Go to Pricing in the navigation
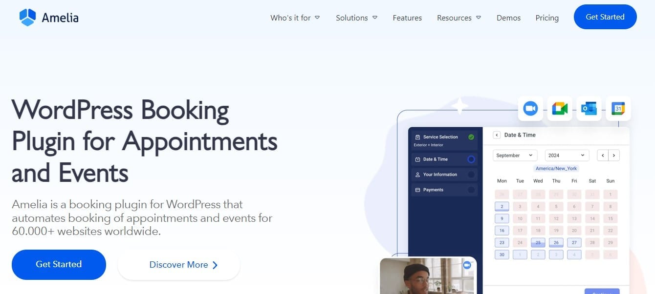This screenshot has height=294, width=655. (x=547, y=18)
